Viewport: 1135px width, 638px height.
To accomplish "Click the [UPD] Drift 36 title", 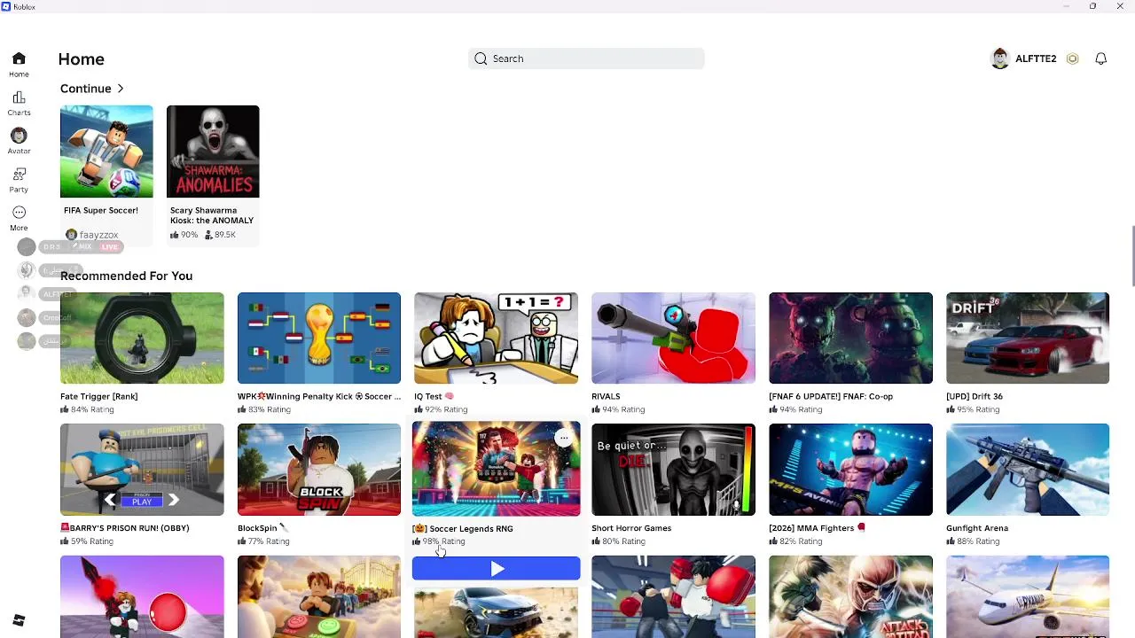I will click(x=975, y=396).
